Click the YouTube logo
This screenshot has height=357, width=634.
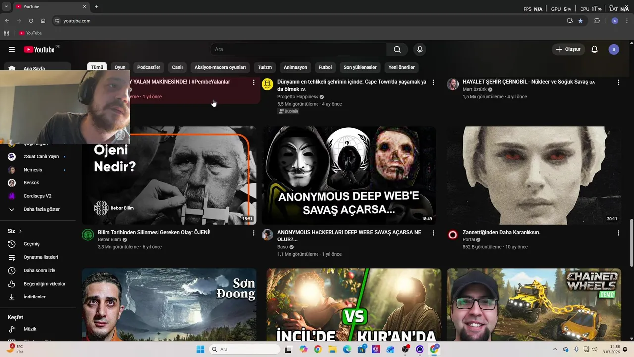(x=39, y=49)
